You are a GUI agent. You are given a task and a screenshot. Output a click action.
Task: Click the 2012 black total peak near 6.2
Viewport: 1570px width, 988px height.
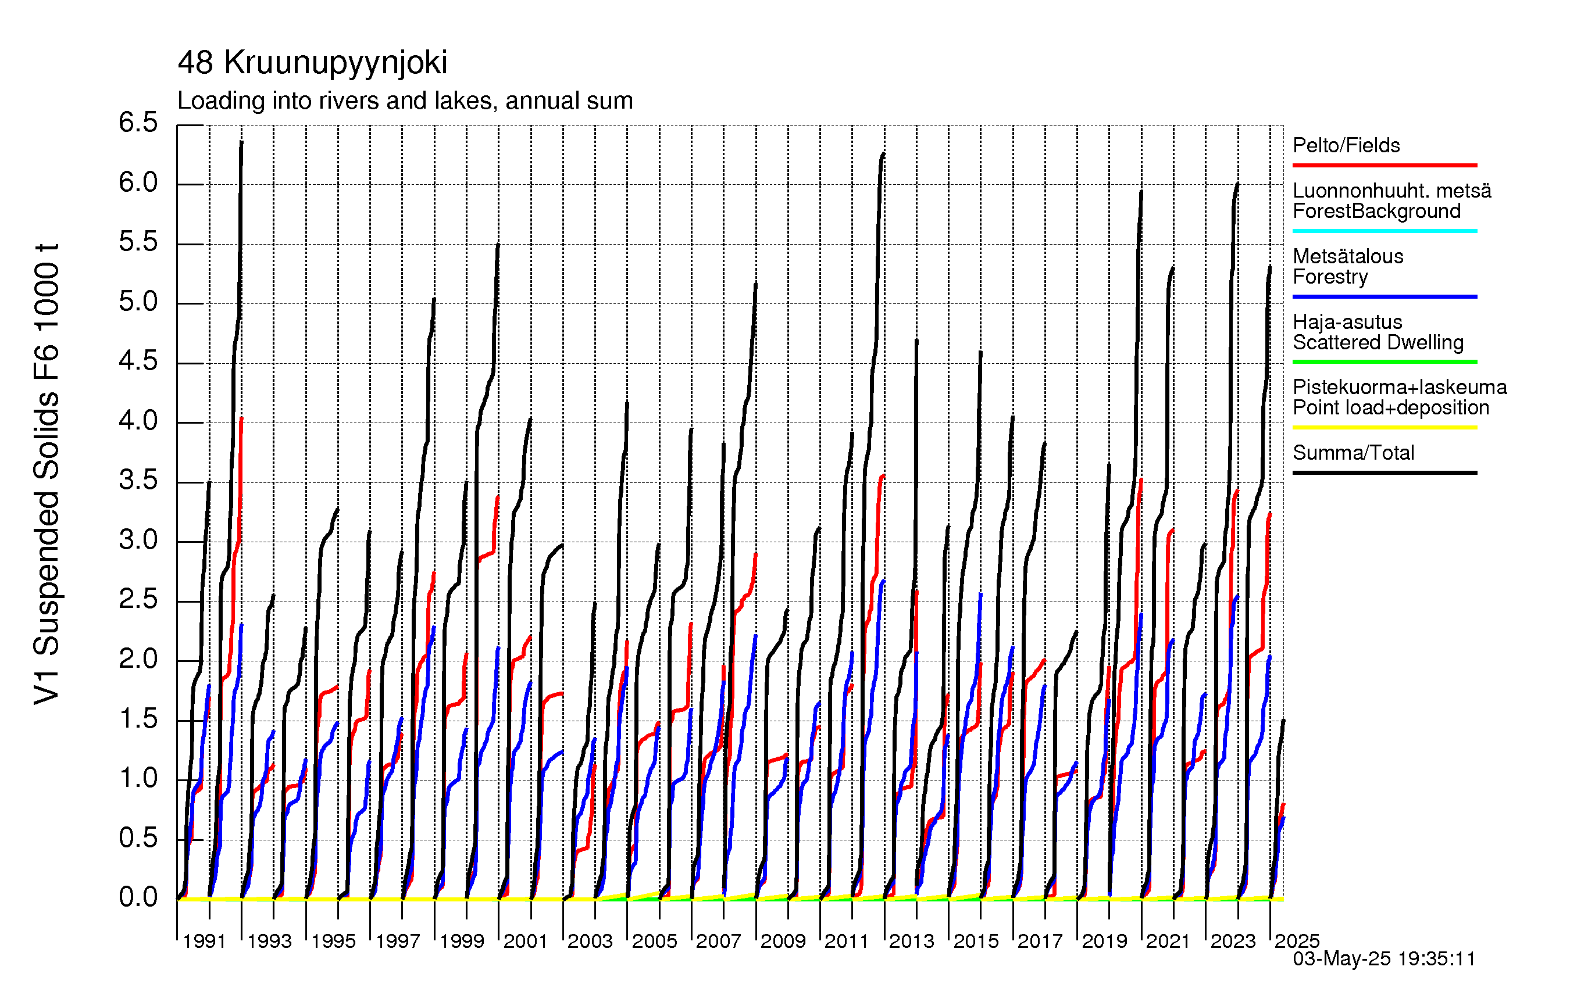[883, 155]
